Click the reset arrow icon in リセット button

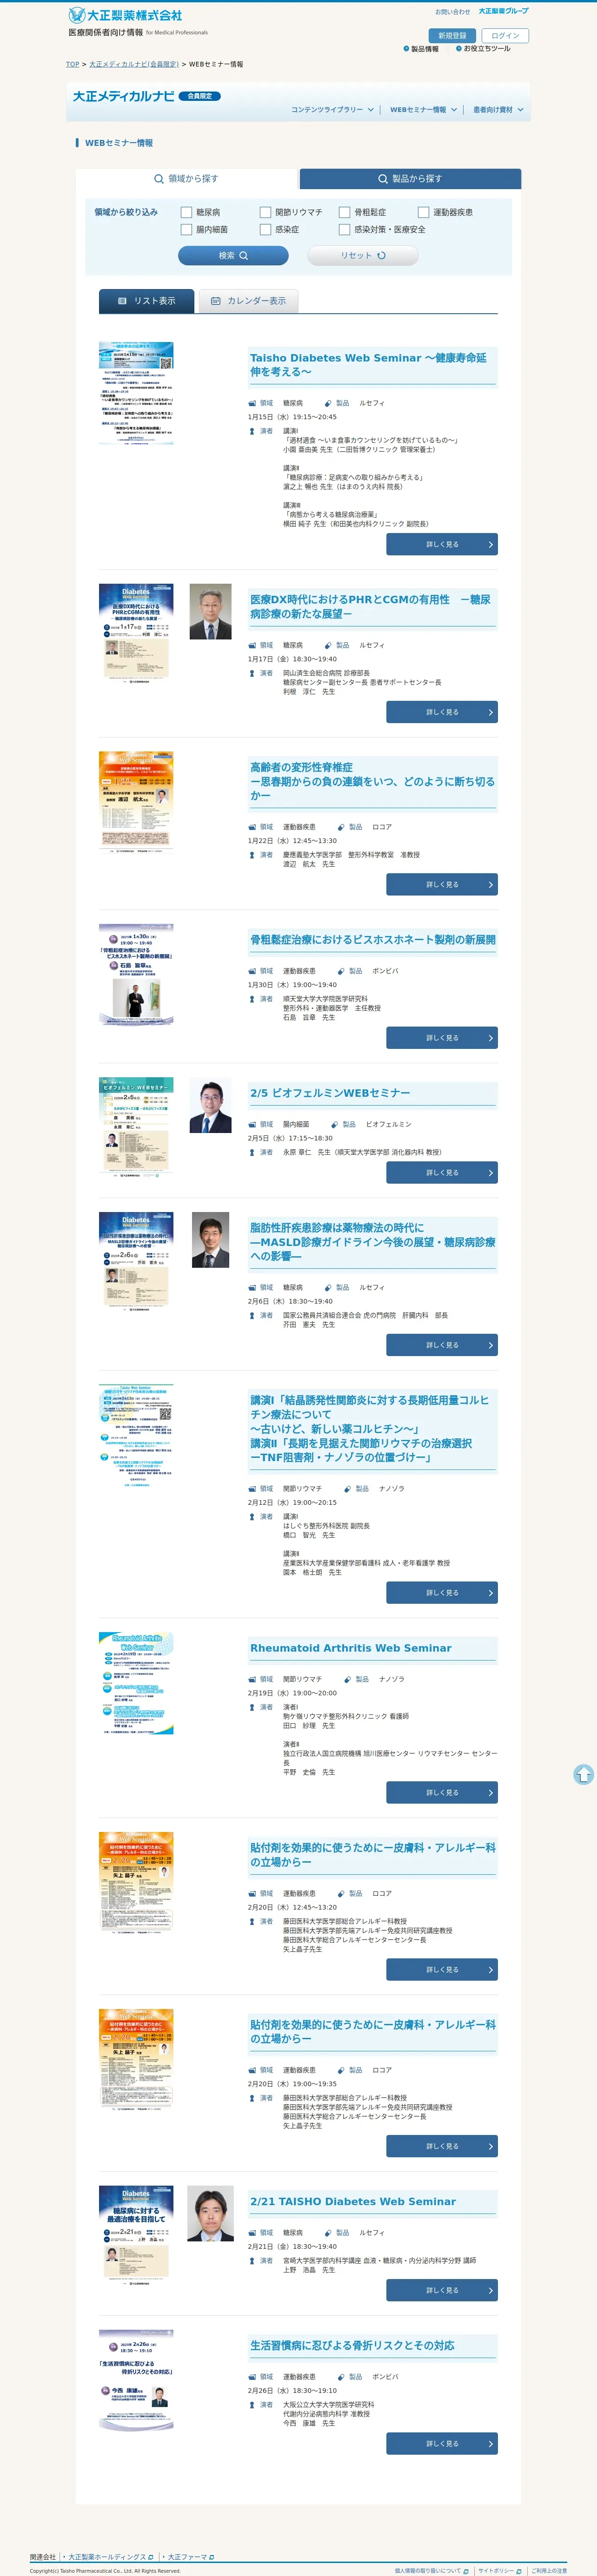381,256
